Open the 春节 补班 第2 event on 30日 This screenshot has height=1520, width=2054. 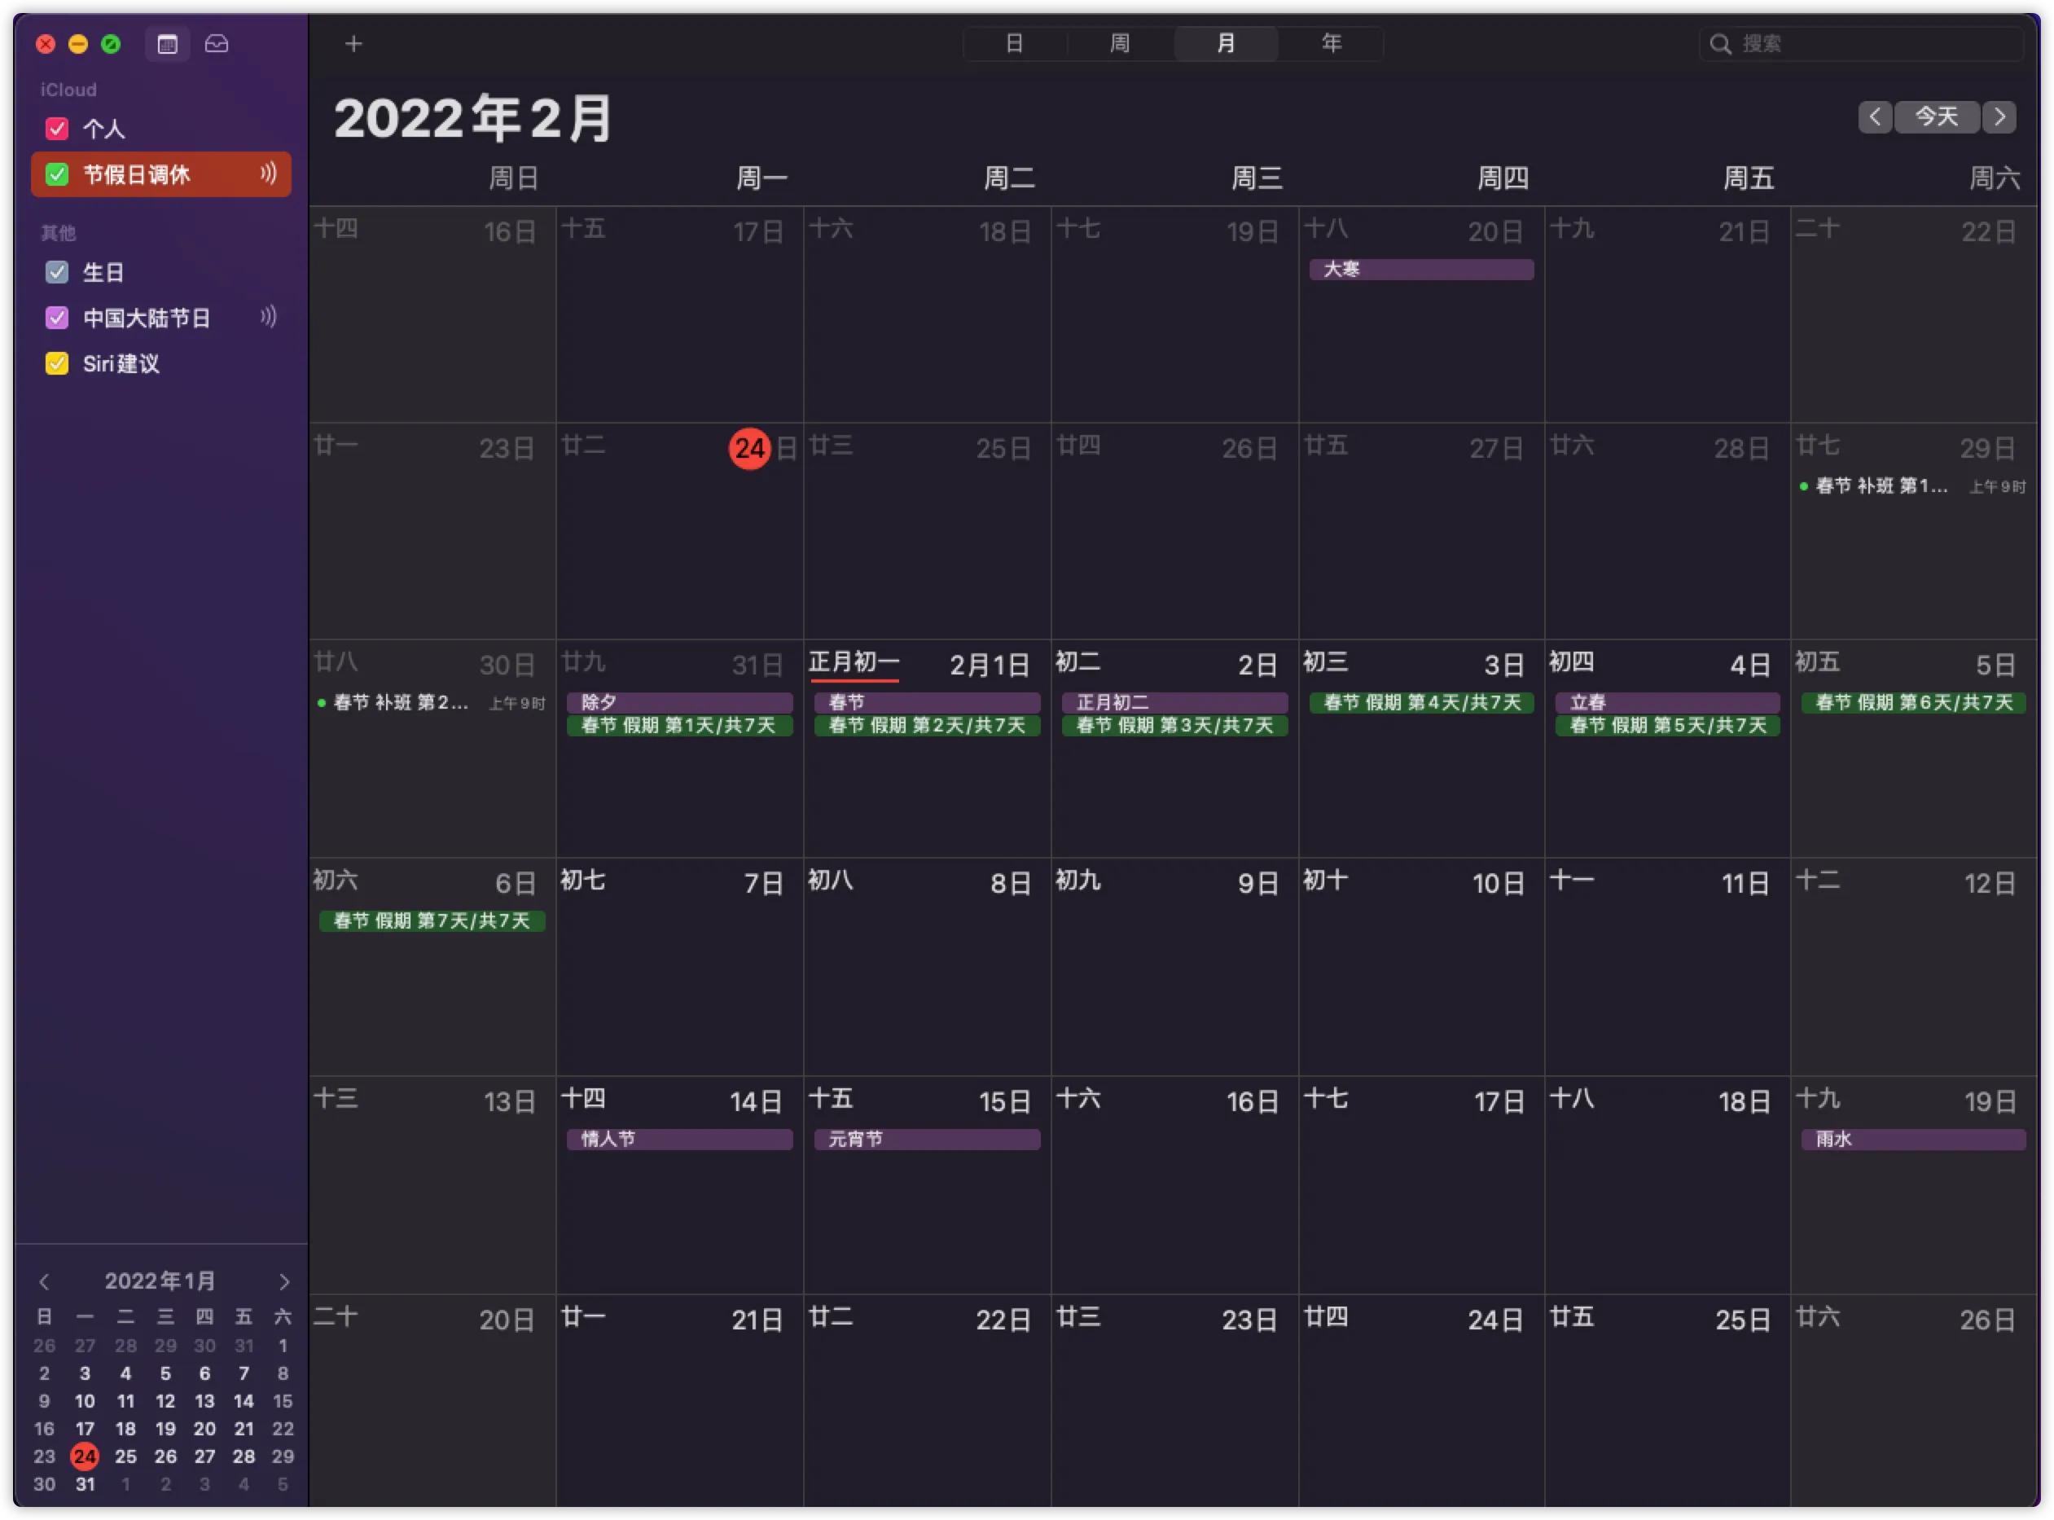click(x=432, y=703)
